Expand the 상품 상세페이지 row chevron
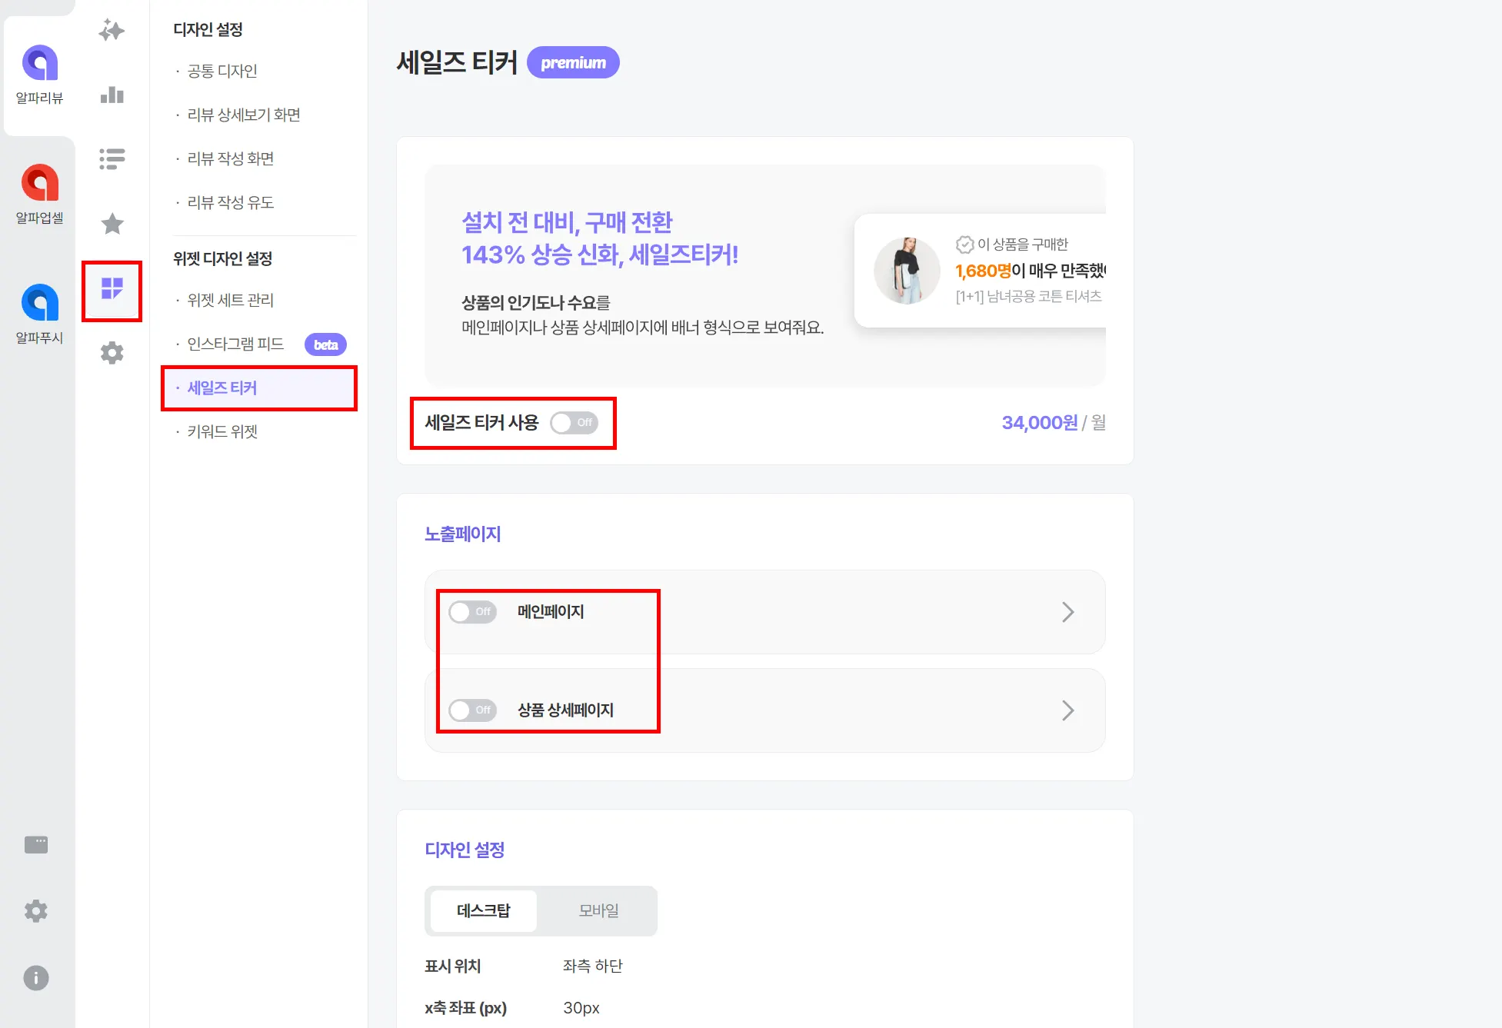Viewport: 1502px width, 1028px height. [x=1067, y=710]
